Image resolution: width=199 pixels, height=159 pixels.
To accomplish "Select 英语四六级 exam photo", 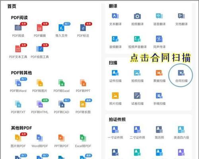I will click(181, 130).
